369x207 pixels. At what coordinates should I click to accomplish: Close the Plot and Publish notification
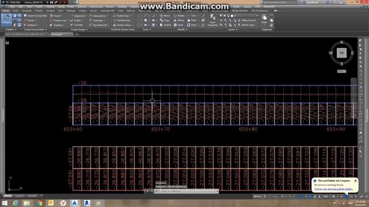[355, 181]
